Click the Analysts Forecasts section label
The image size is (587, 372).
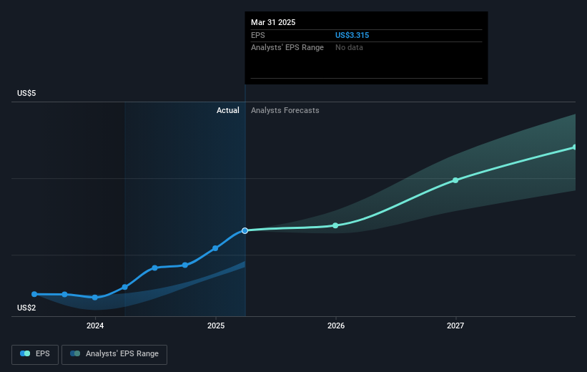(x=285, y=110)
